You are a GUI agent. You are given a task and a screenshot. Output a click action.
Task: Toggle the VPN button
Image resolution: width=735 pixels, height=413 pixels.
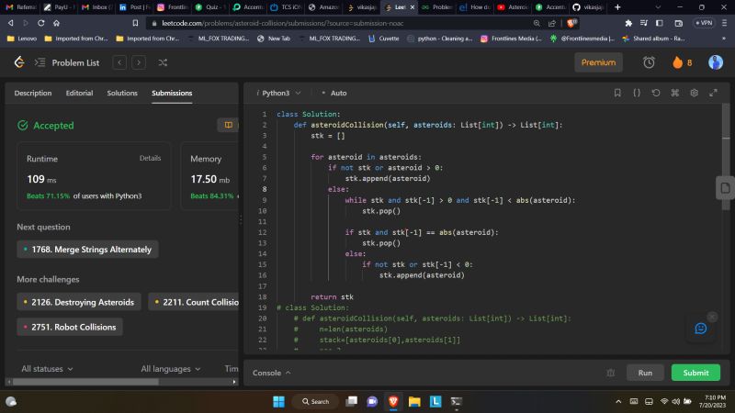pos(704,23)
